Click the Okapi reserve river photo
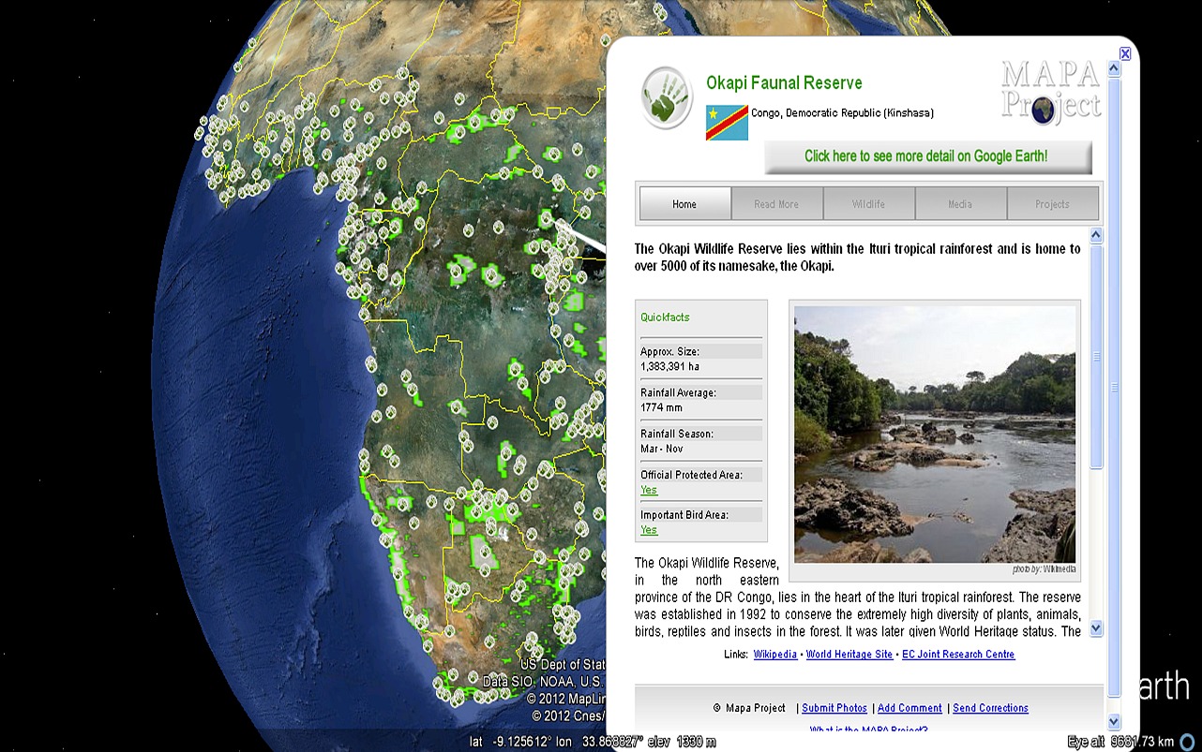Image resolution: width=1202 pixels, height=752 pixels. 935,434
